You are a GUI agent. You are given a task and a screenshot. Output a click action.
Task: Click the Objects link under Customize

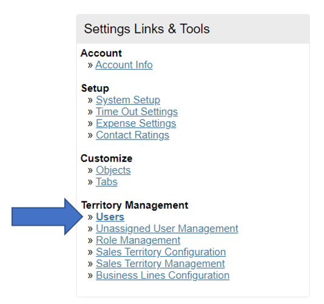point(113,170)
